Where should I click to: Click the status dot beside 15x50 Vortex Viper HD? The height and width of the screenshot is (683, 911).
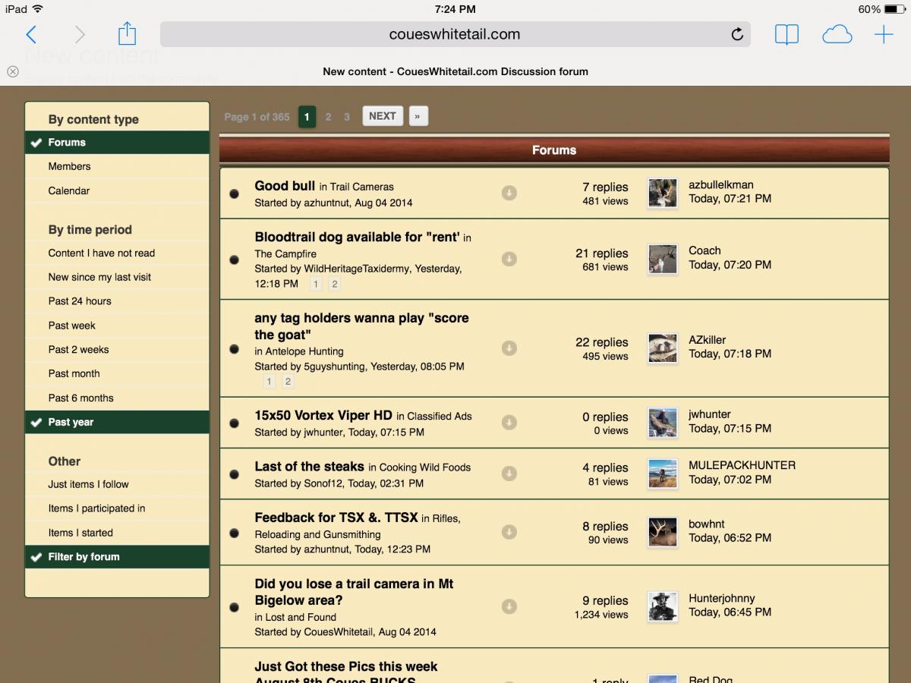click(235, 423)
